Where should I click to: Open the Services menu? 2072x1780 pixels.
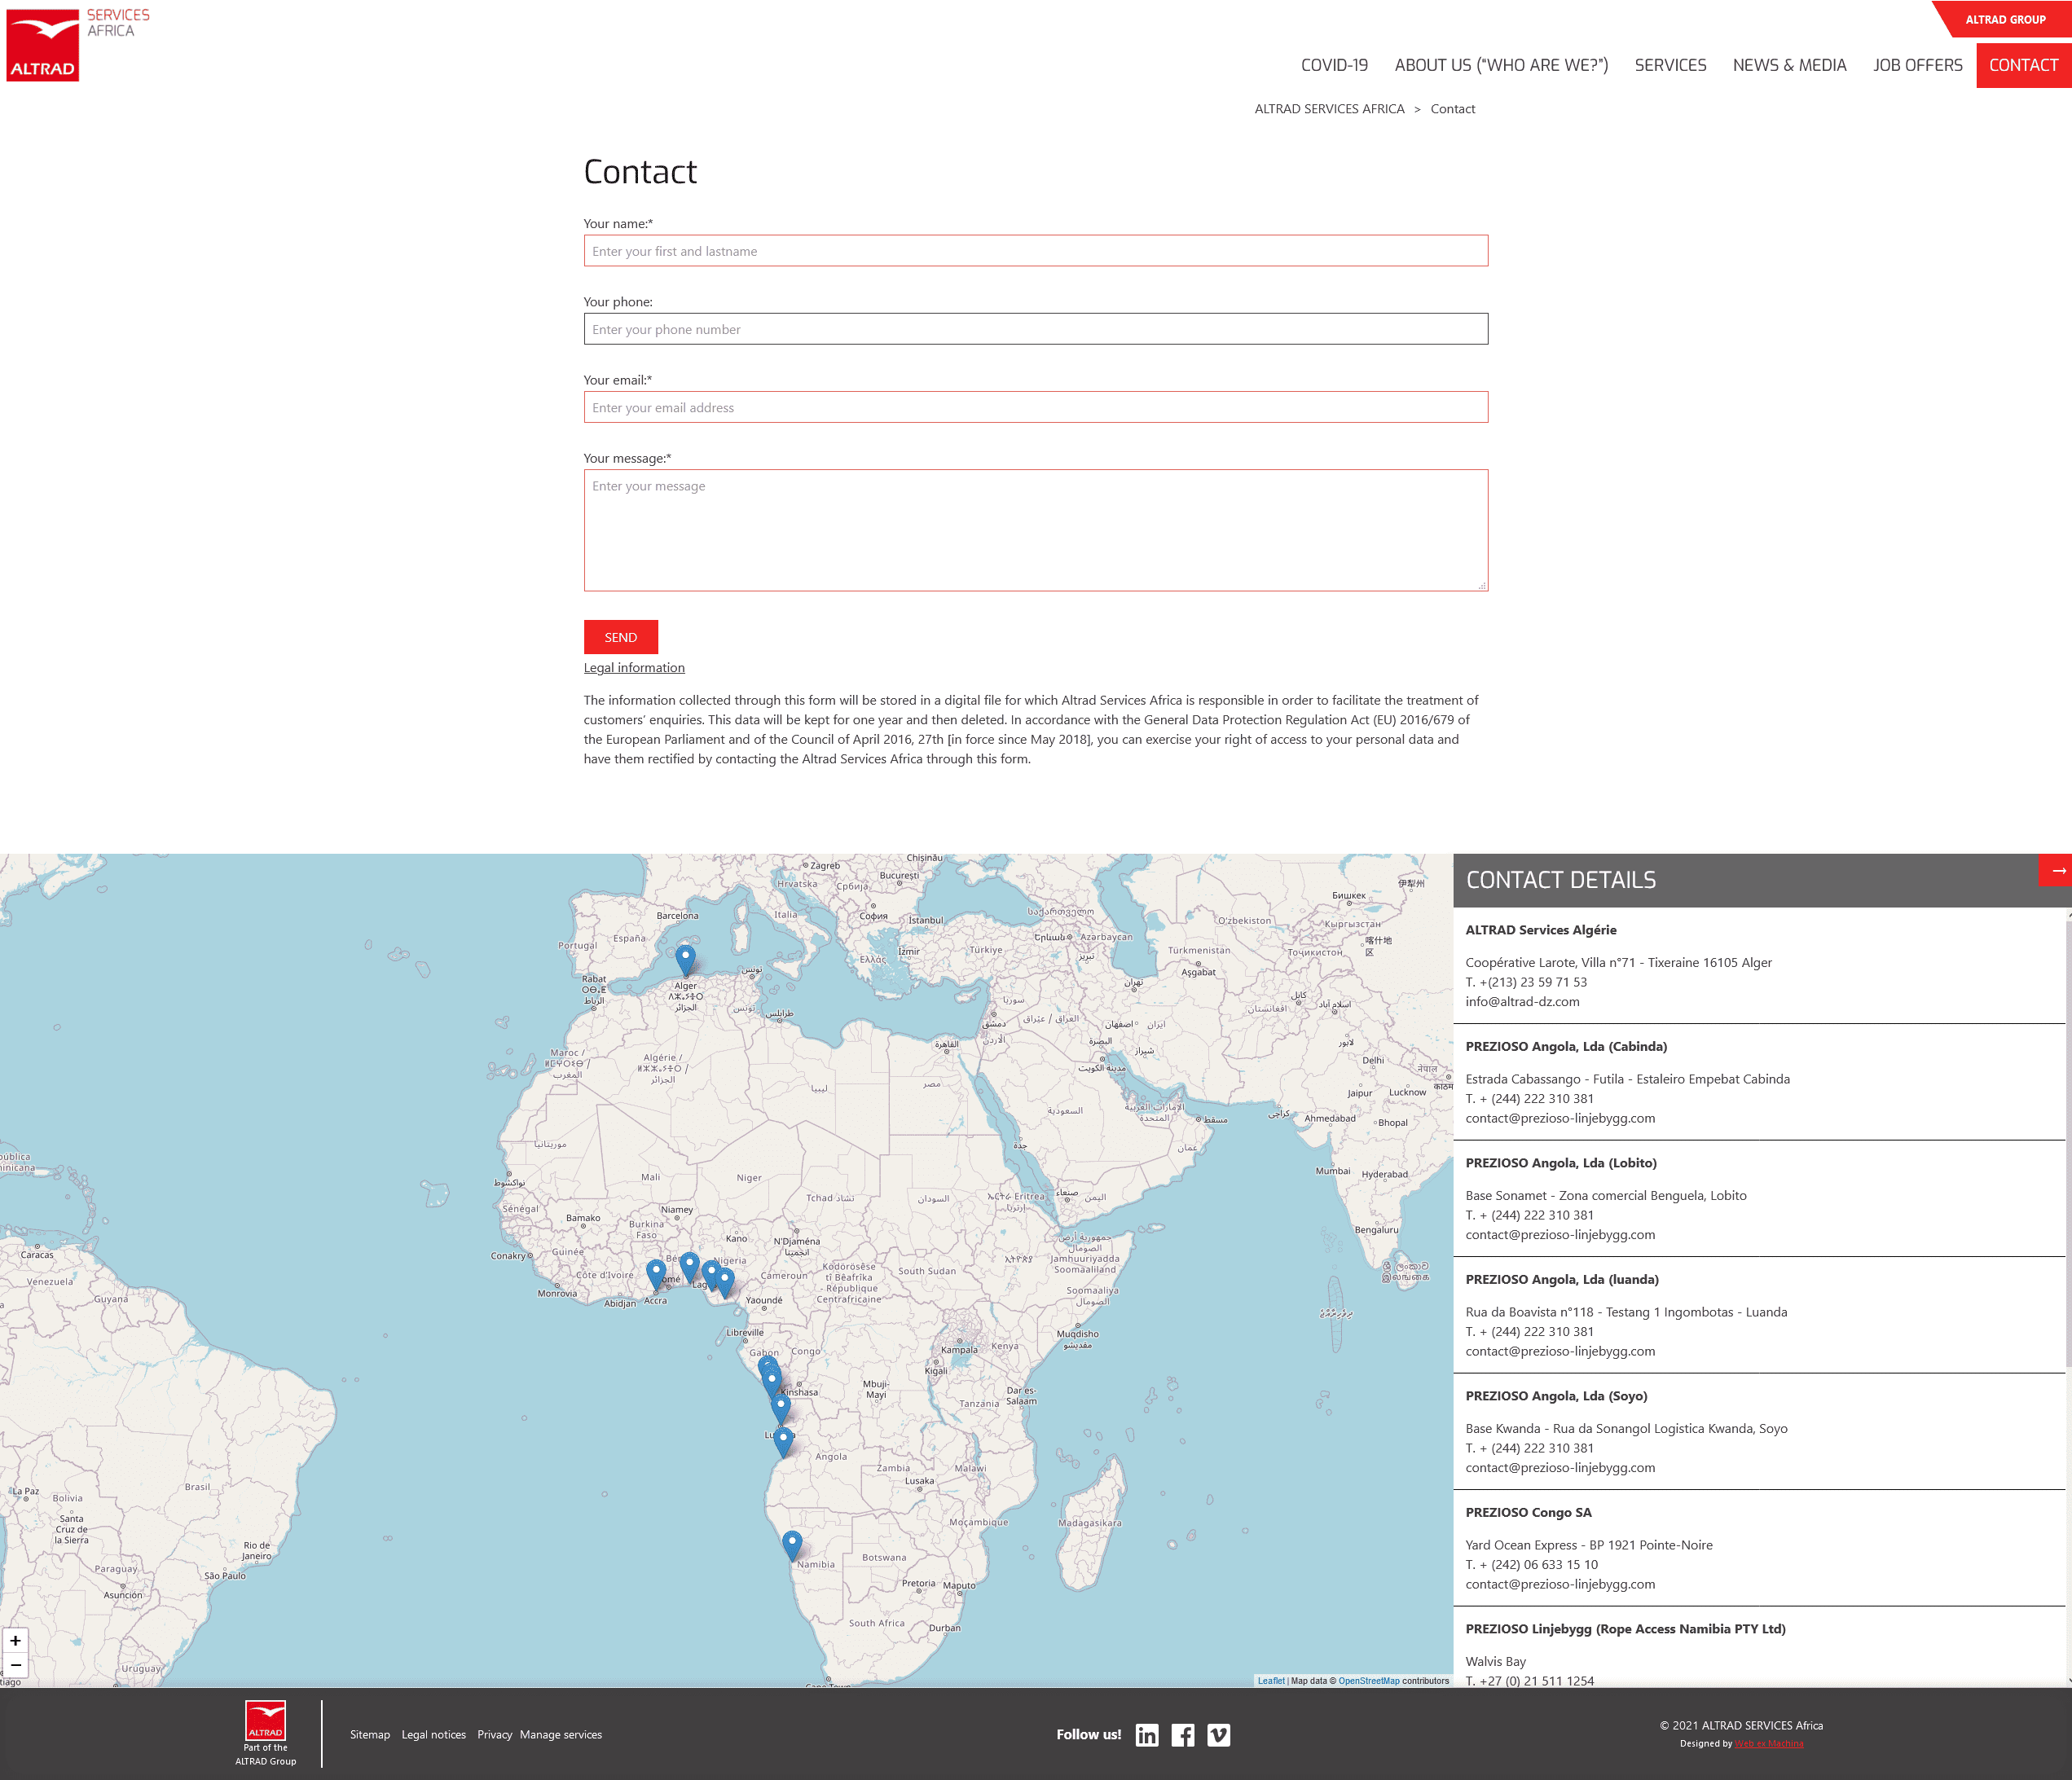pos(1670,65)
